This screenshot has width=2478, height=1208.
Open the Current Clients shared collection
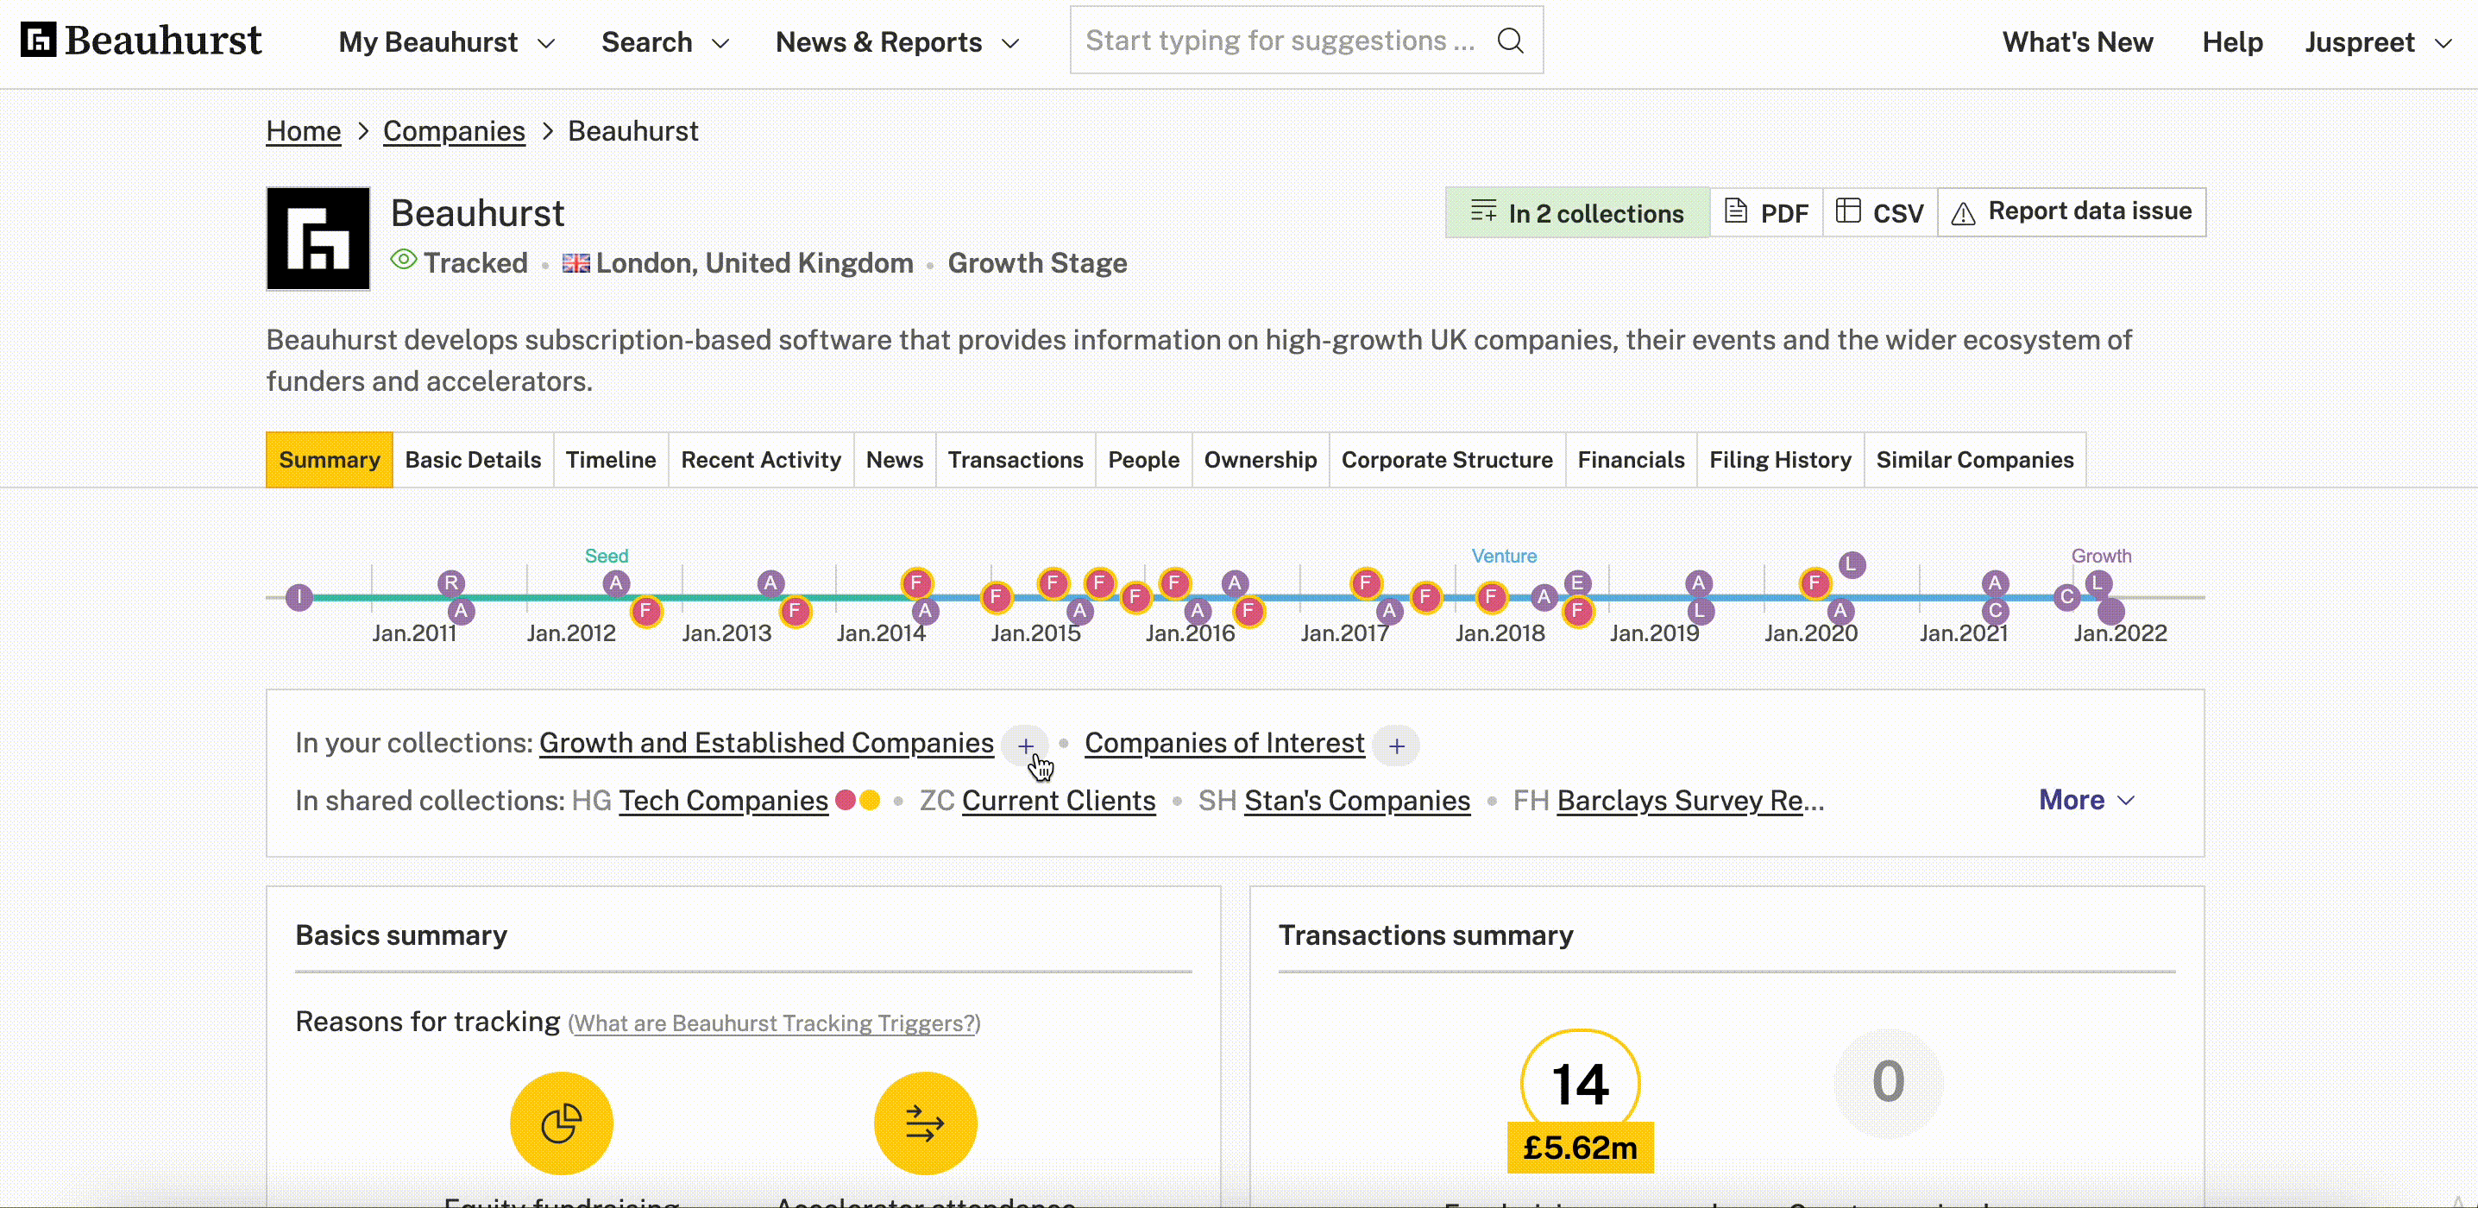(x=1058, y=800)
